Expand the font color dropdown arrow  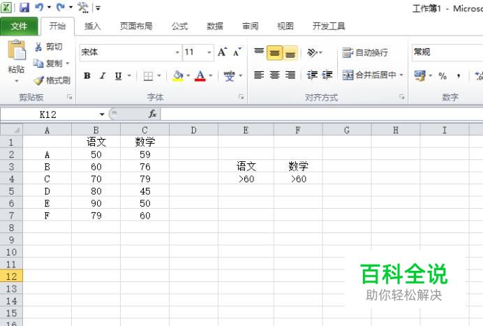pyautogui.click(x=211, y=76)
